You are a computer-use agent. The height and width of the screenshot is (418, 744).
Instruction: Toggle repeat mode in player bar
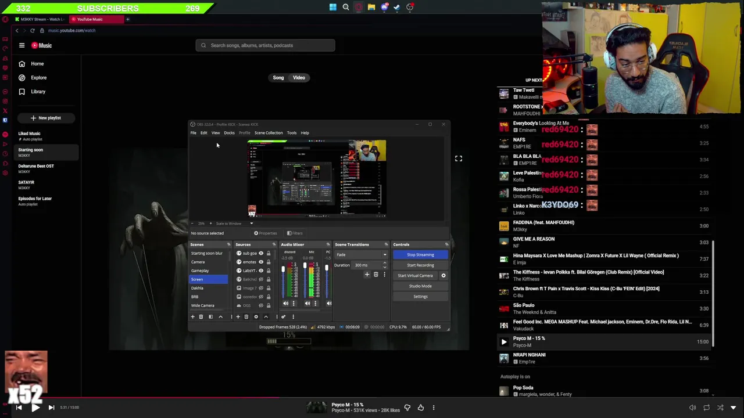pos(706,408)
